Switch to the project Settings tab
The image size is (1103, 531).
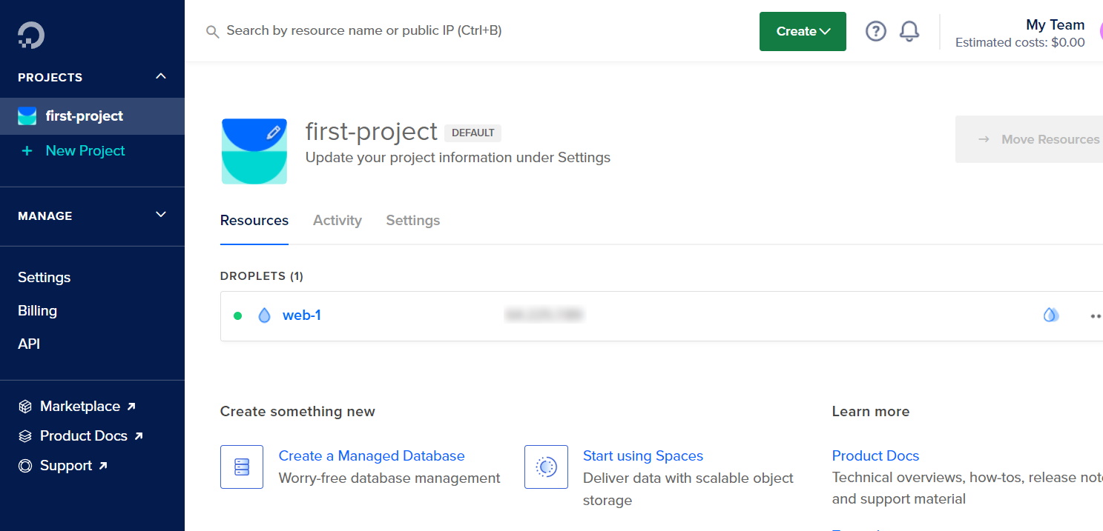click(413, 221)
